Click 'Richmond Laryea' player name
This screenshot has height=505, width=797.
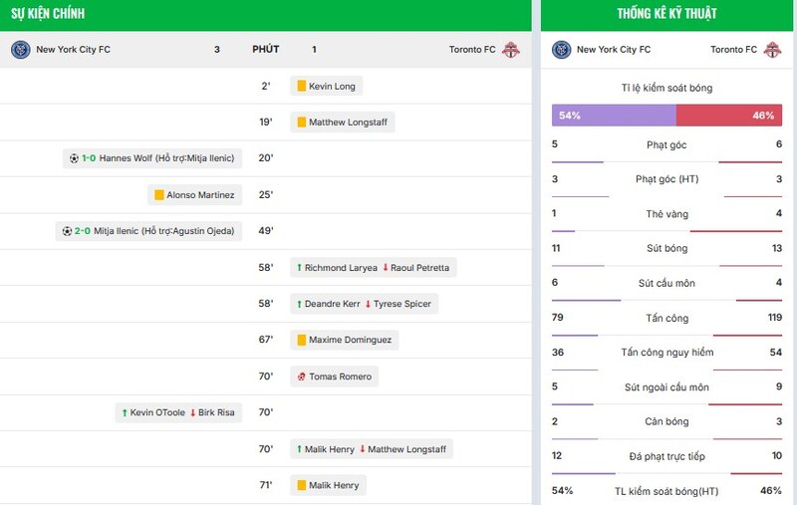coord(341,268)
